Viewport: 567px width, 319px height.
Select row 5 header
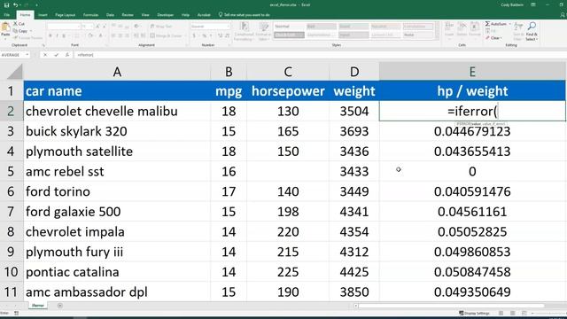pos(11,171)
